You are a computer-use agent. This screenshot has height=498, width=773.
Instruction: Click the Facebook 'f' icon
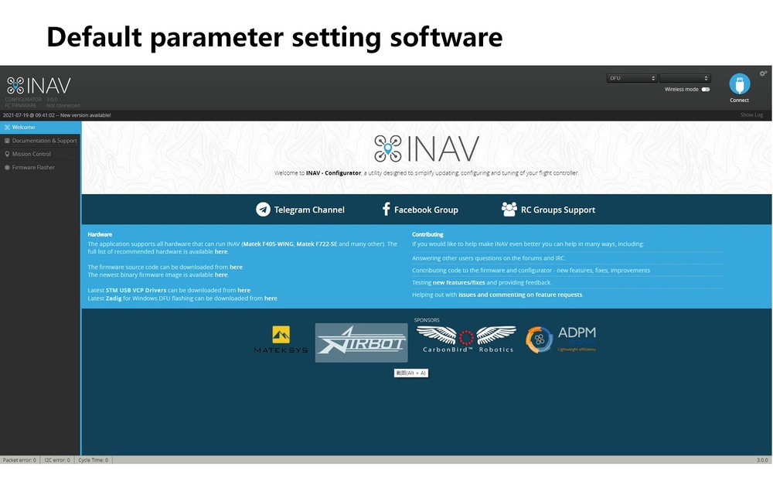click(x=386, y=210)
